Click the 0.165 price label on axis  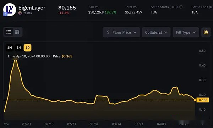pyautogui.click(x=203, y=100)
